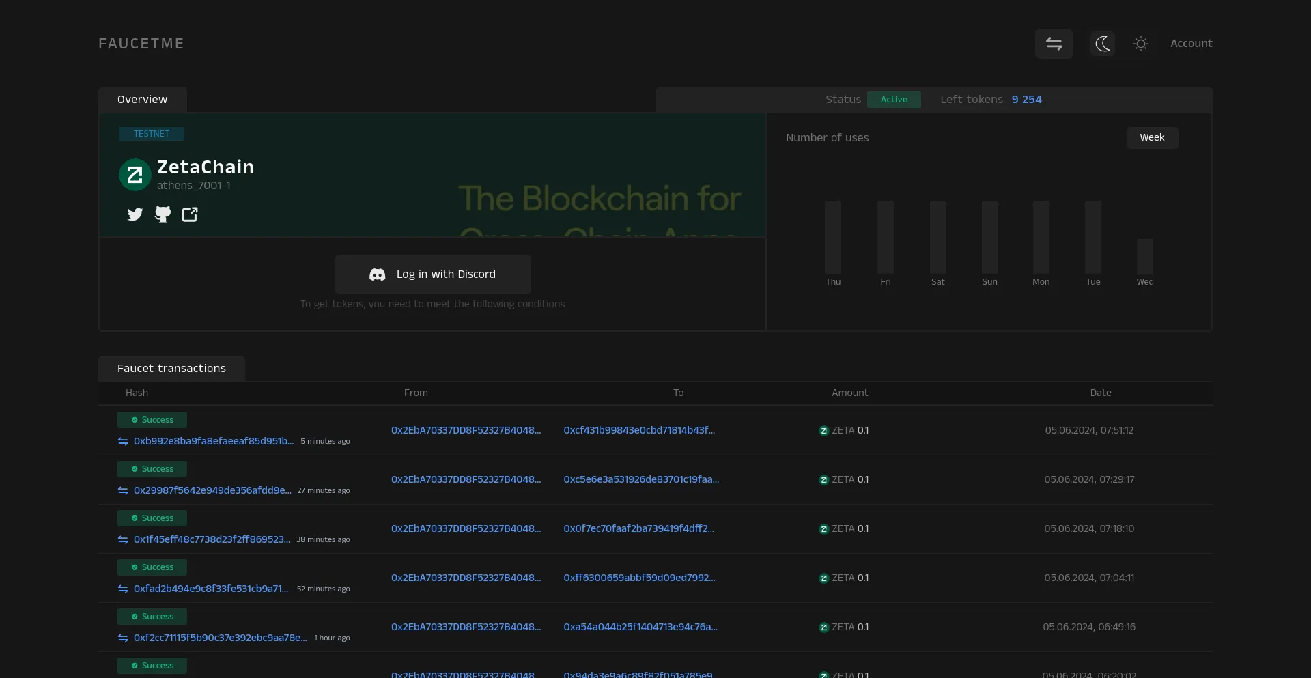
Task: Open From address in 07:51:12 row
Action: pos(466,430)
